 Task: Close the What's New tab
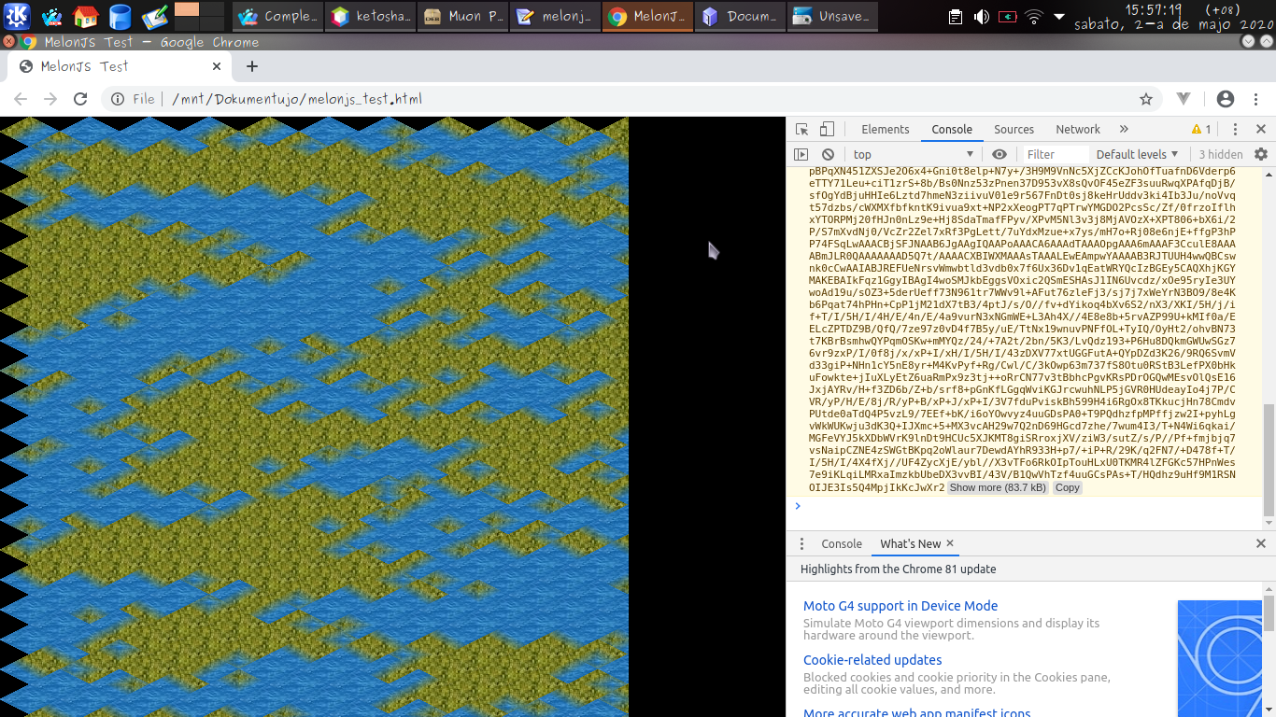950,543
